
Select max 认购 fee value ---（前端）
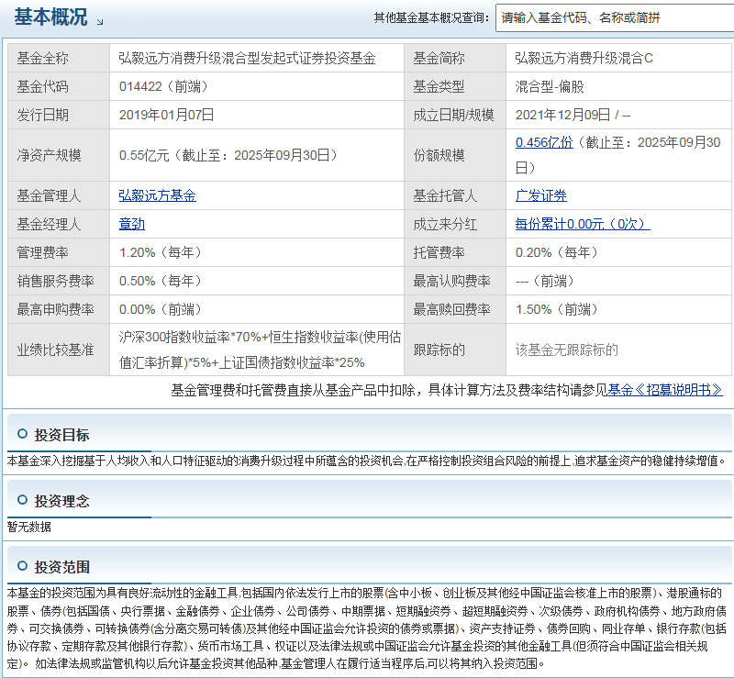pos(545,281)
